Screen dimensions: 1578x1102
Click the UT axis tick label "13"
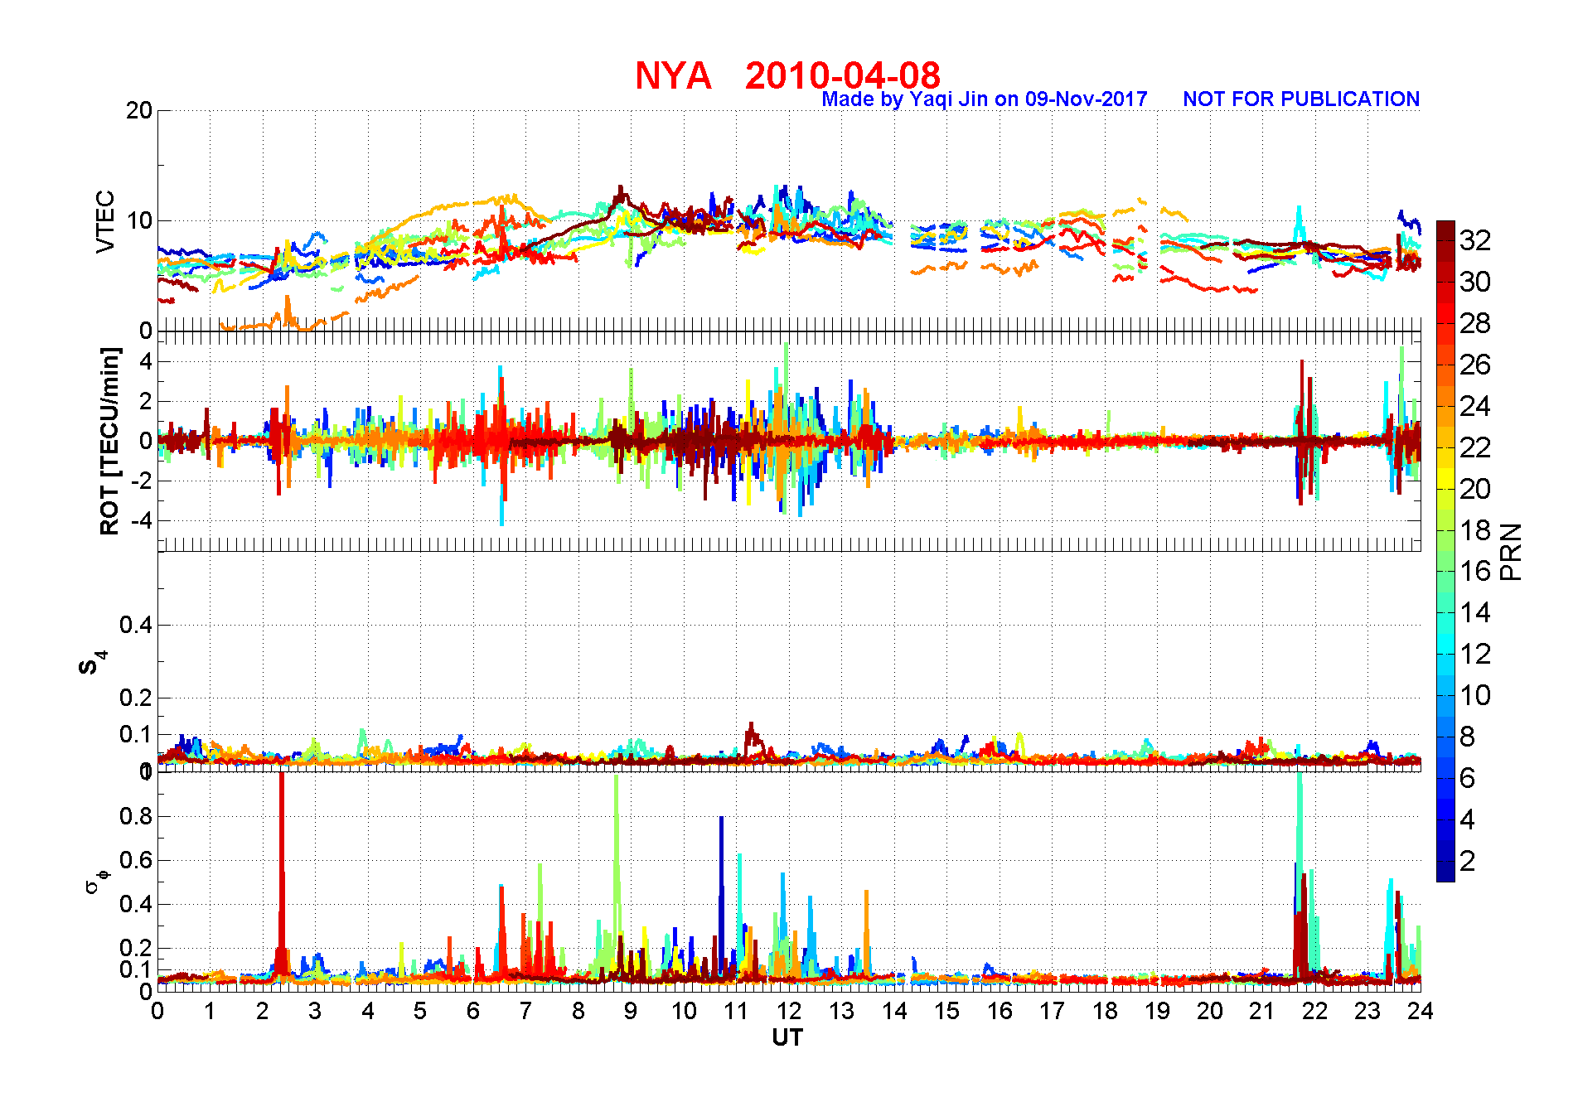click(841, 1012)
